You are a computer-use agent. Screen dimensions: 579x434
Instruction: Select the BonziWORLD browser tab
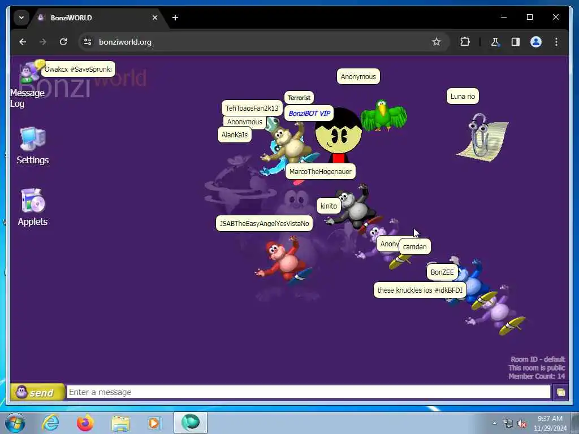pos(98,18)
